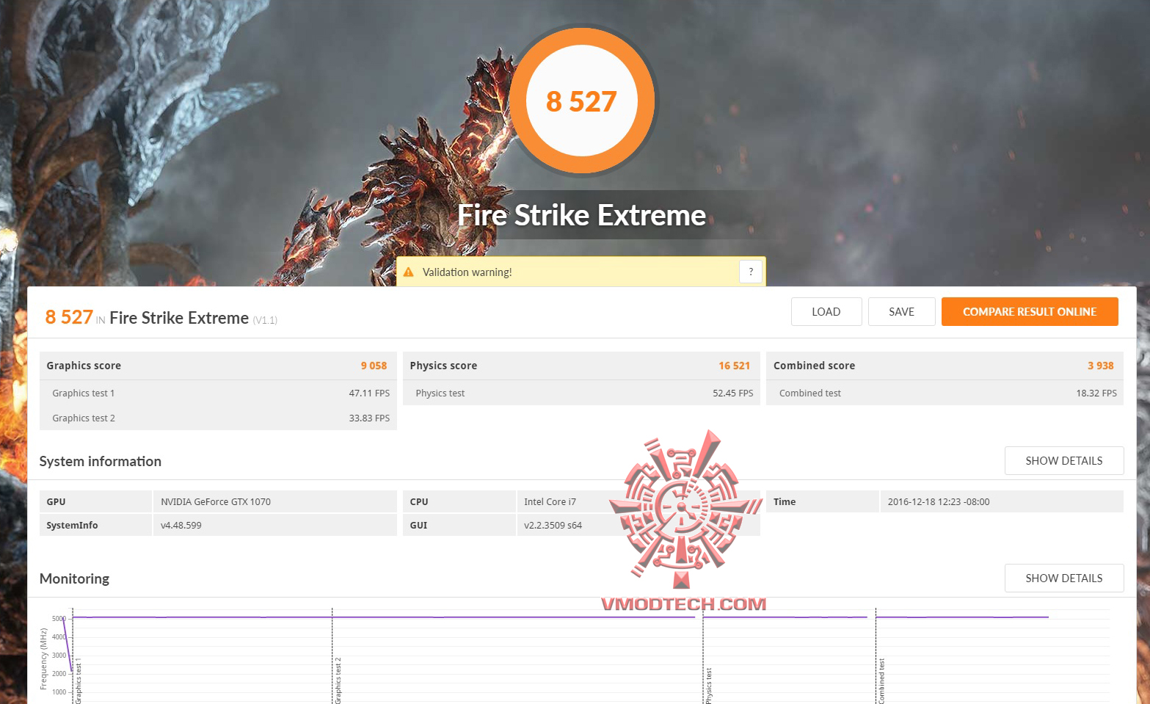Click the 47.11 FPS value
The width and height of the screenshot is (1150, 704).
click(x=369, y=393)
